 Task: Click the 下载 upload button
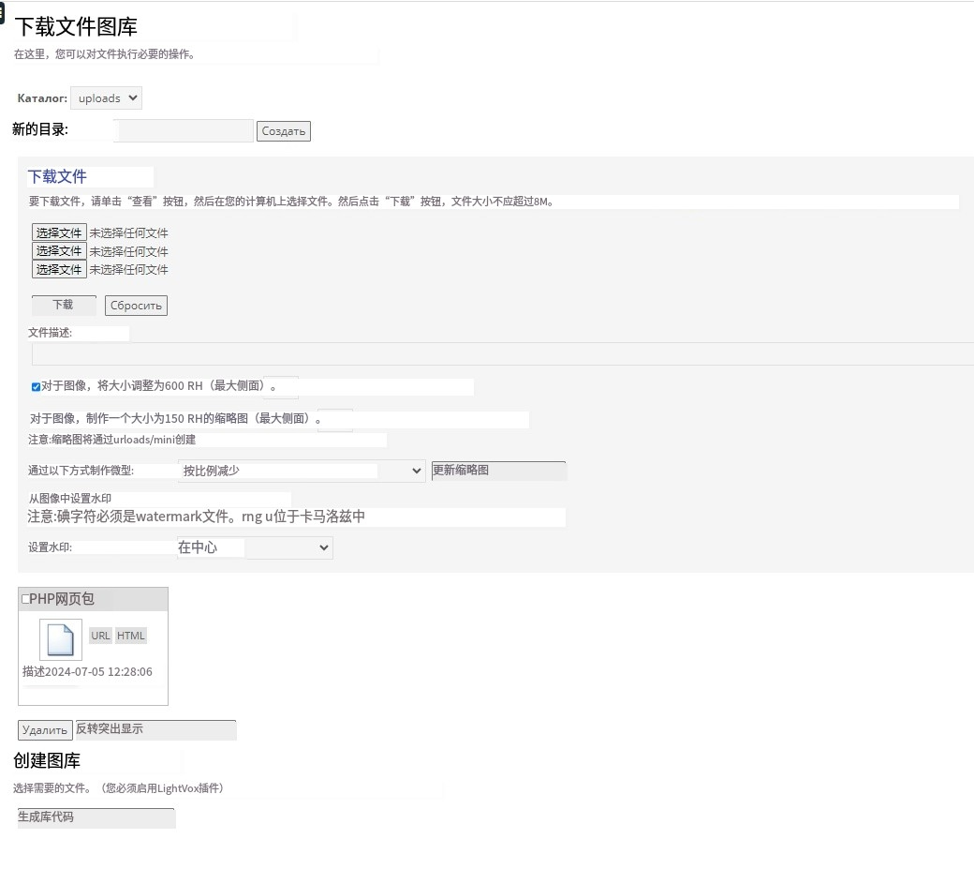(x=64, y=306)
